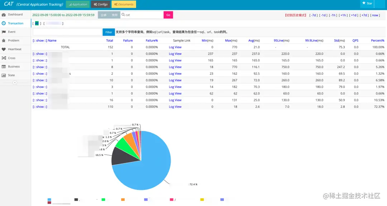Sort by the Percent% column header
Viewport: 387px width, 206px height.
point(378,40)
